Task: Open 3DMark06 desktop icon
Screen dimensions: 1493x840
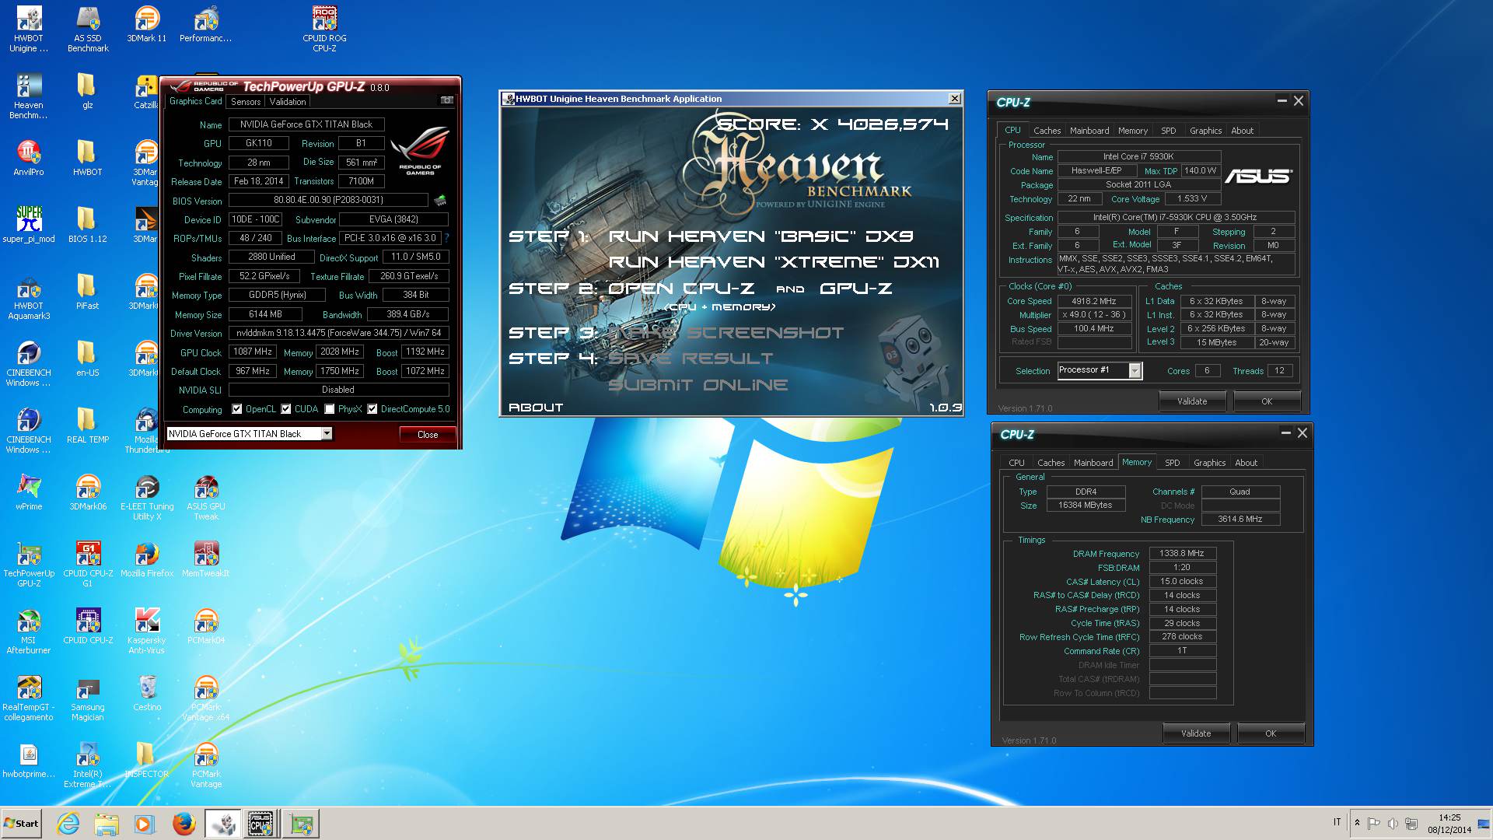Action: tap(88, 492)
